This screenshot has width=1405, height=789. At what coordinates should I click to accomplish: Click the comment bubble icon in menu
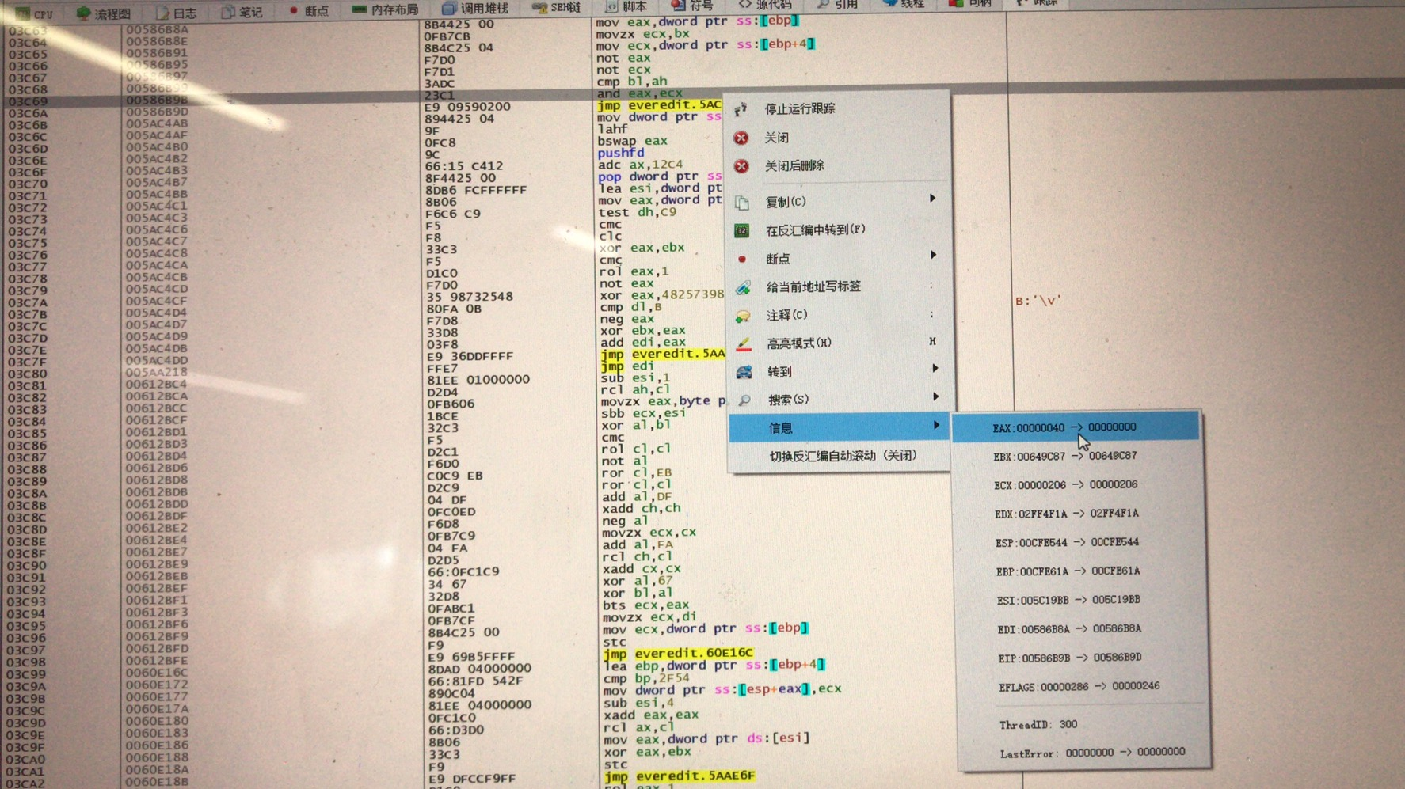743,316
